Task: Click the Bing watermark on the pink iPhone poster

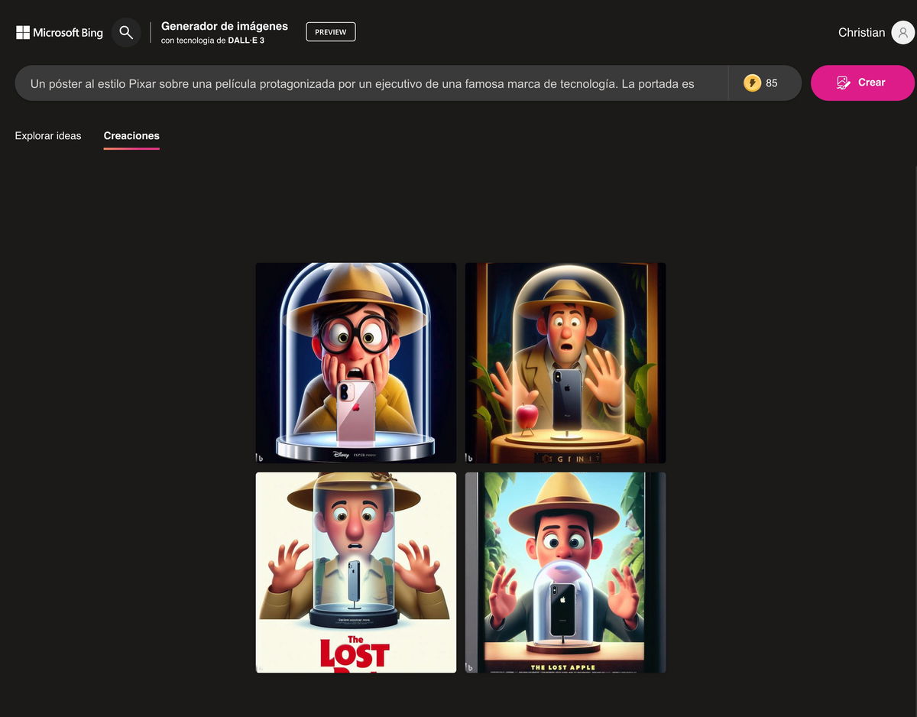Action: pyautogui.click(x=260, y=456)
